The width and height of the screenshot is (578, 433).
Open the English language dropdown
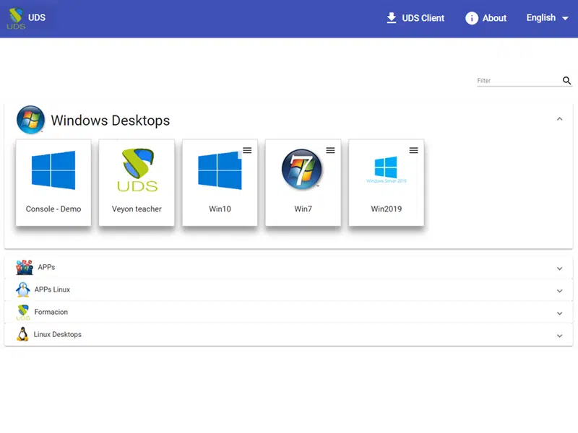point(548,17)
